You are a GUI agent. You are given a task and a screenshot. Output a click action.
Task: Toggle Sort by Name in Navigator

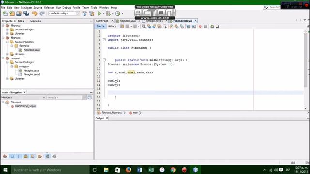tap(47, 156)
